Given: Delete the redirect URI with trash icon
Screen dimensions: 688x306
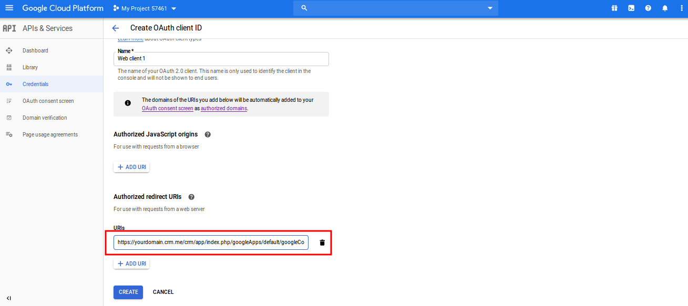Looking at the screenshot, I should 322,242.
